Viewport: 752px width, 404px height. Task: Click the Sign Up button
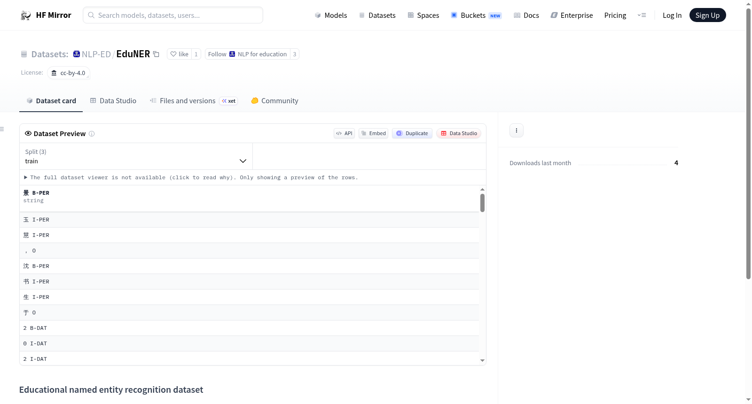pos(707,15)
